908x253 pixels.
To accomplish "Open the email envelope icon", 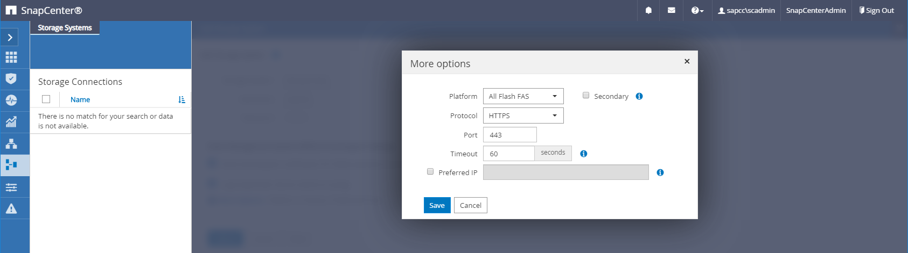I will coord(671,10).
